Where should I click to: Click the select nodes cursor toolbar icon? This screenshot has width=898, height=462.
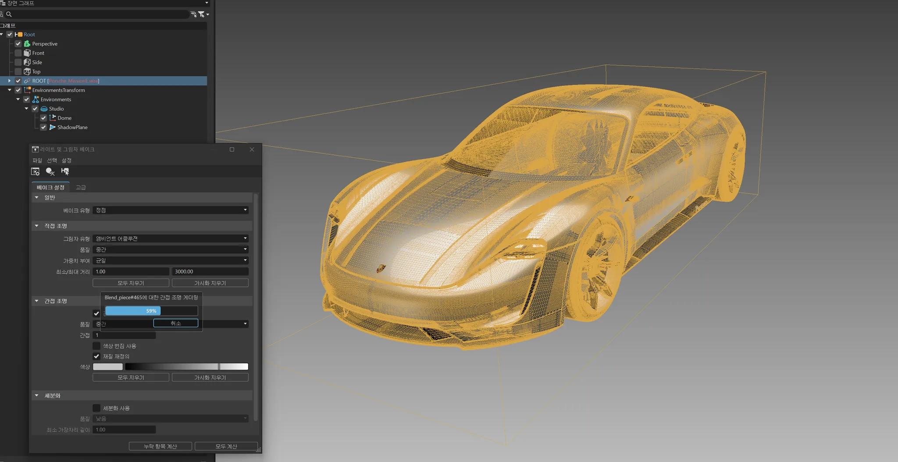pos(65,171)
